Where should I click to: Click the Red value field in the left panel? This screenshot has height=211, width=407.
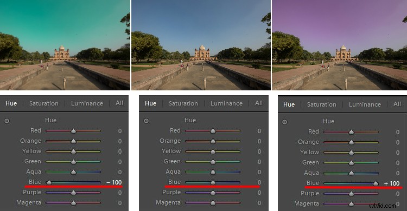(120, 131)
